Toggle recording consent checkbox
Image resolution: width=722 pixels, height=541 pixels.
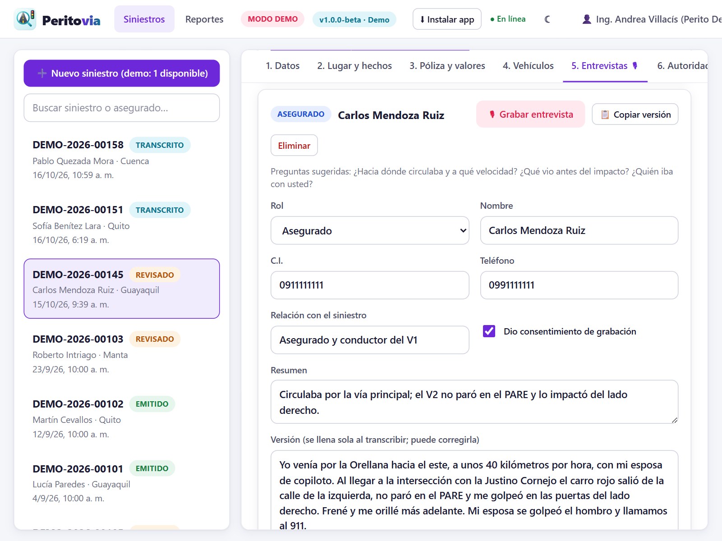coord(489,331)
